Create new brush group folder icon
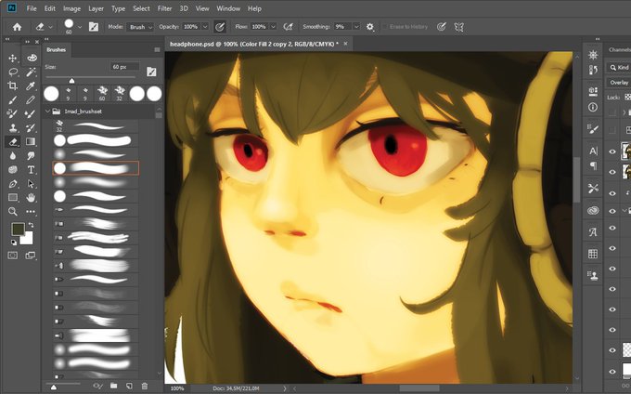The image size is (631, 394). pyautogui.click(x=113, y=386)
